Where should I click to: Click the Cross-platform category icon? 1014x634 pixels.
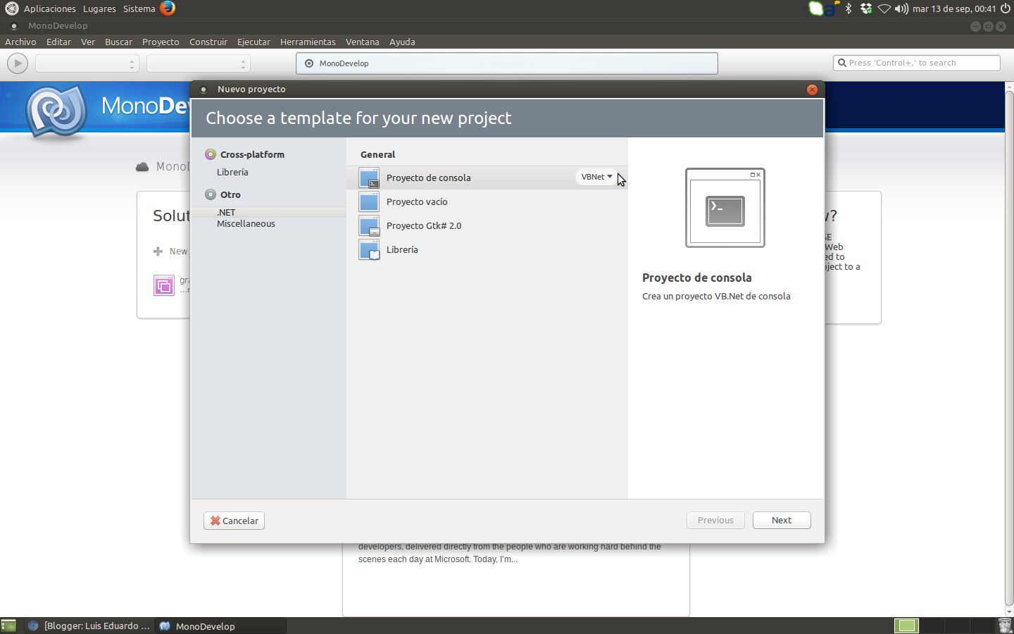[x=211, y=154]
